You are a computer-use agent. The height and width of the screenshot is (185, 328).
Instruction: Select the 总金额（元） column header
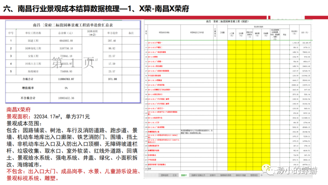click(66, 33)
